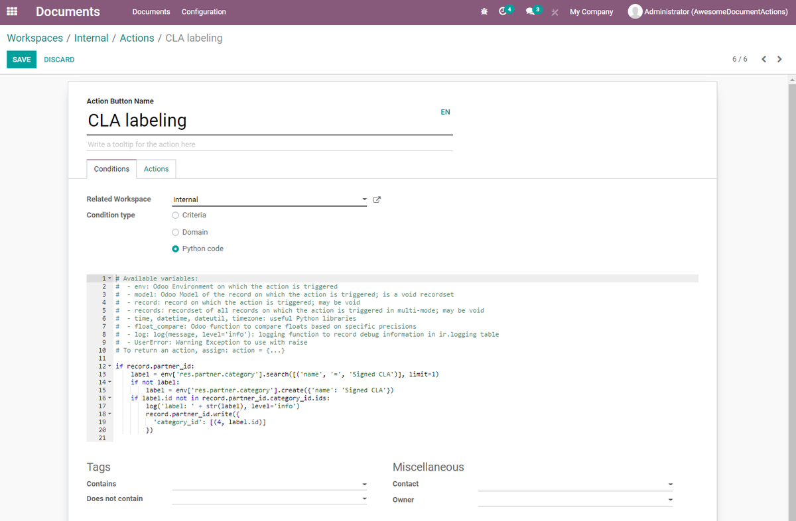The image size is (796, 521).
Task: Collapse code fold at line 16
Action: click(x=110, y=398)
